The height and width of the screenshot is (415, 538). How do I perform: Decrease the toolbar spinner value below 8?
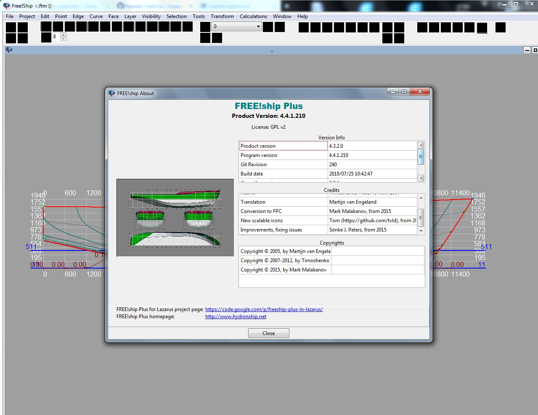[63, 39]
